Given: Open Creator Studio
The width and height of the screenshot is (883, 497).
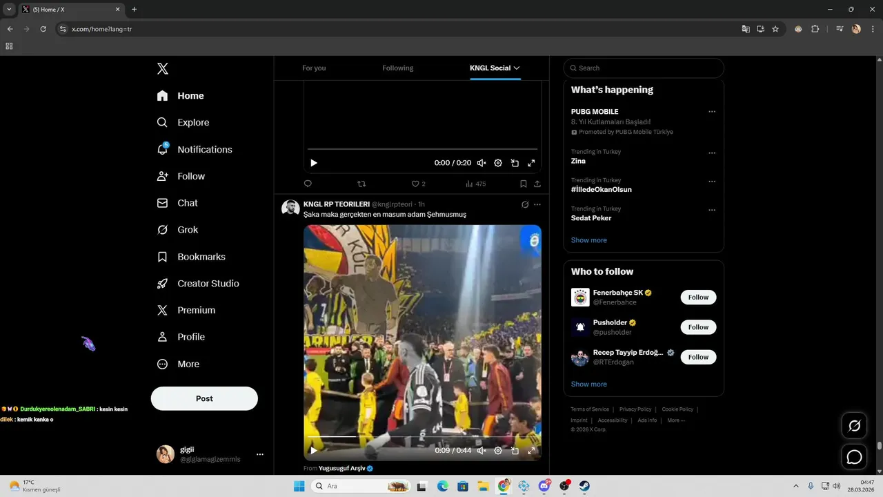Looking at the screenshot, I should coord(198,284).
